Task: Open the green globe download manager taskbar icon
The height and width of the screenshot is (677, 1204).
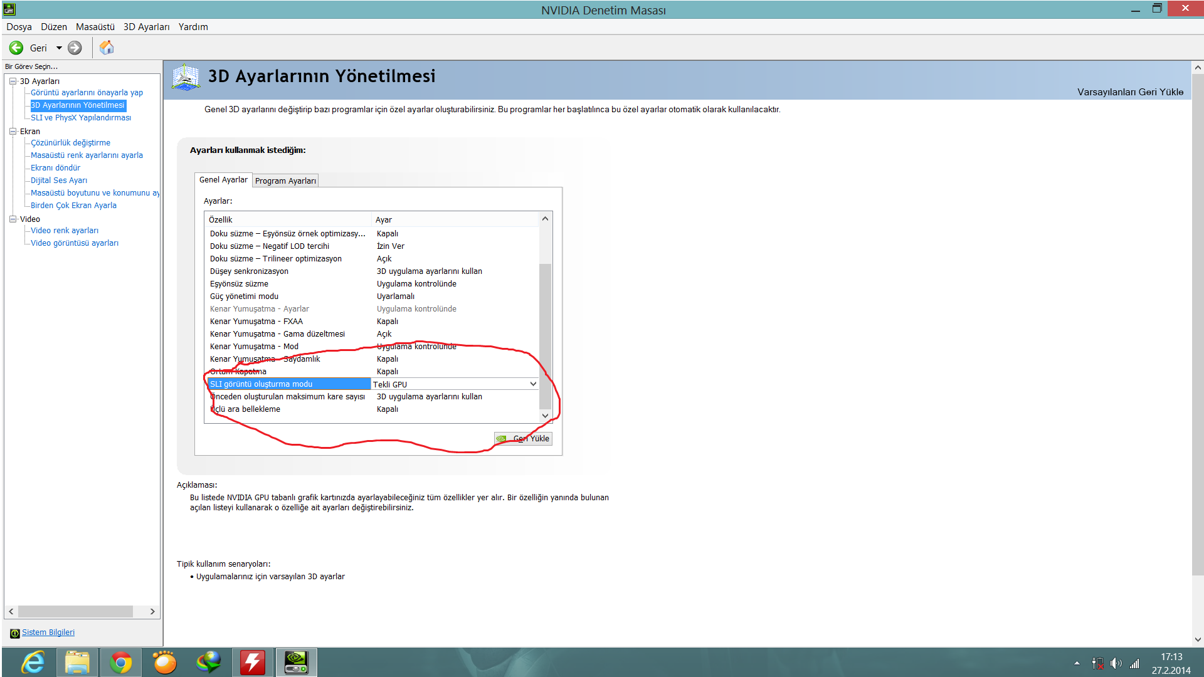Action: 209,663
